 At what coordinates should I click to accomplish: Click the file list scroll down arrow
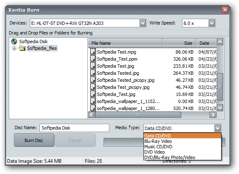click(x=220, y=108)
